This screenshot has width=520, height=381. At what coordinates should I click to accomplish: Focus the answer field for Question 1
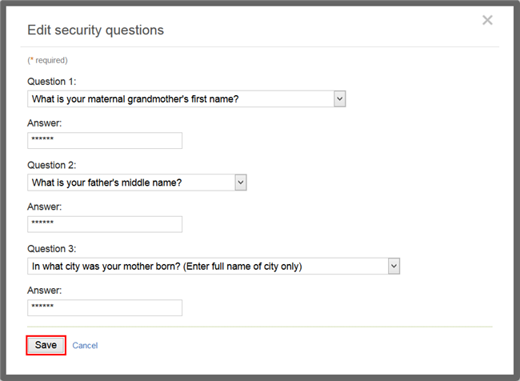[x=105, y=141]
